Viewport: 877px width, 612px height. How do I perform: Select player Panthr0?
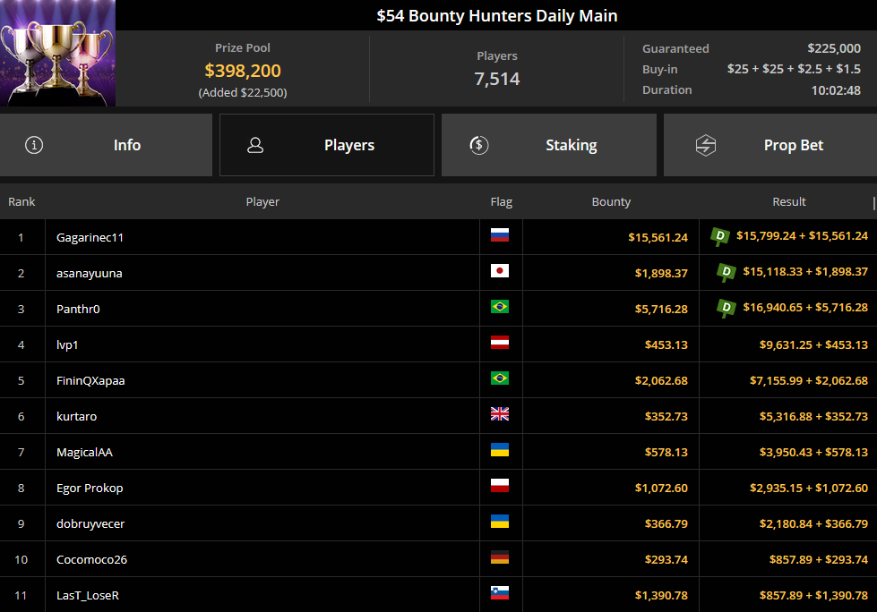pyautogui.click(x=78, y=309)
